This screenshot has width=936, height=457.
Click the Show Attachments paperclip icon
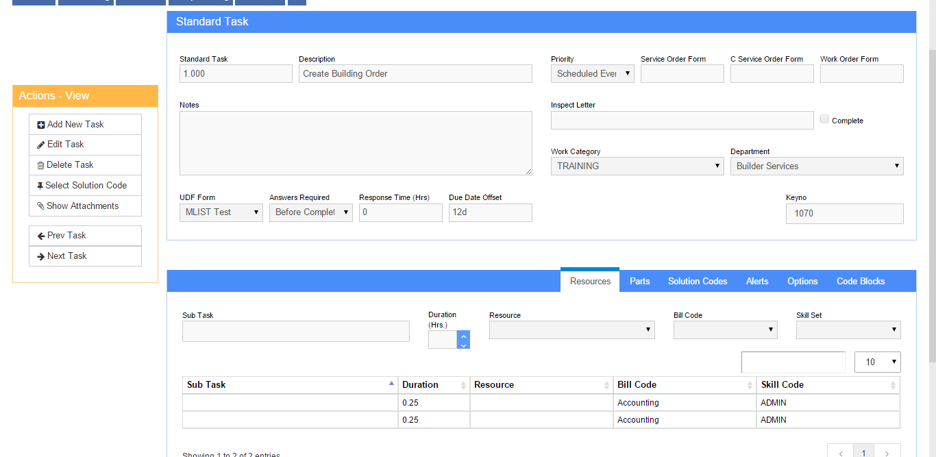[x=40, y=206]
